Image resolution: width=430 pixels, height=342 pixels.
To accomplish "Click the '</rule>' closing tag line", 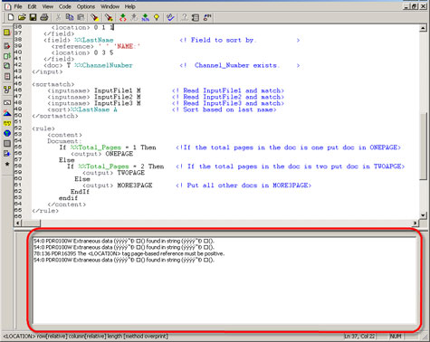I will [45, 211].
